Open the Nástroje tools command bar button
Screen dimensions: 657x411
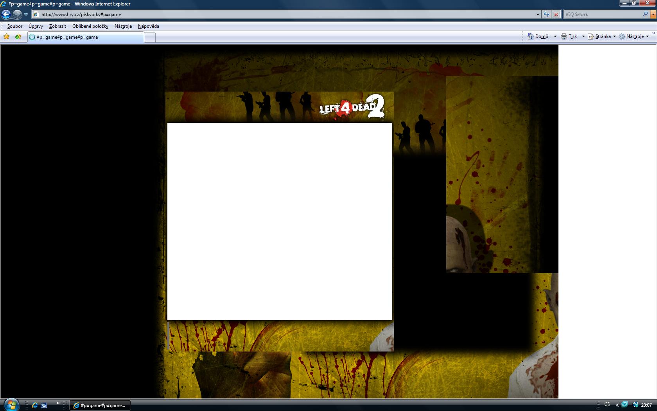coord(634,36)
